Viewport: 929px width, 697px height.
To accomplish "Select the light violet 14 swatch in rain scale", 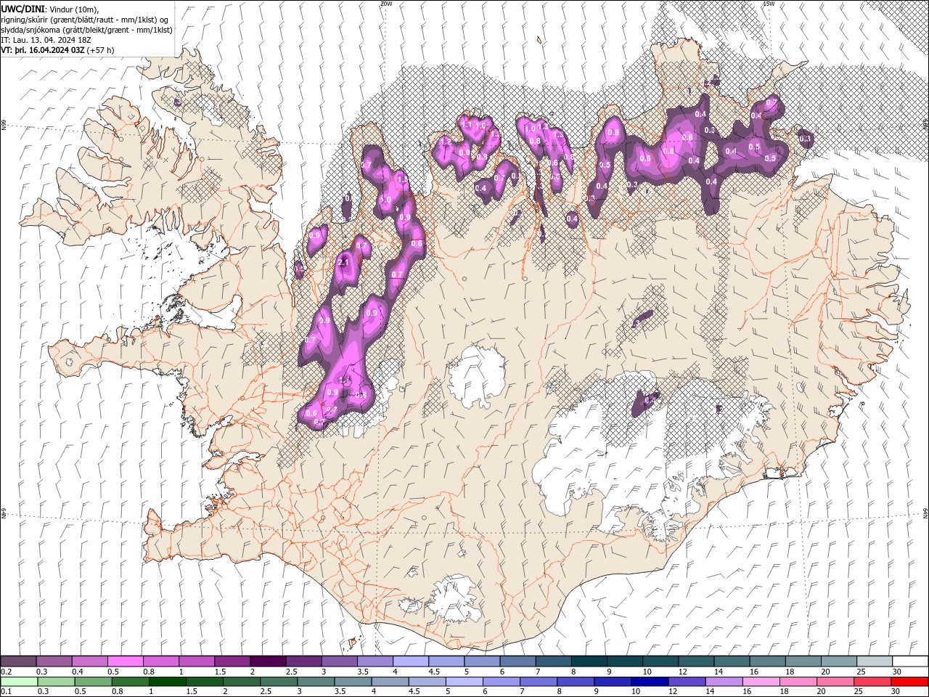I will pos(724,682).
